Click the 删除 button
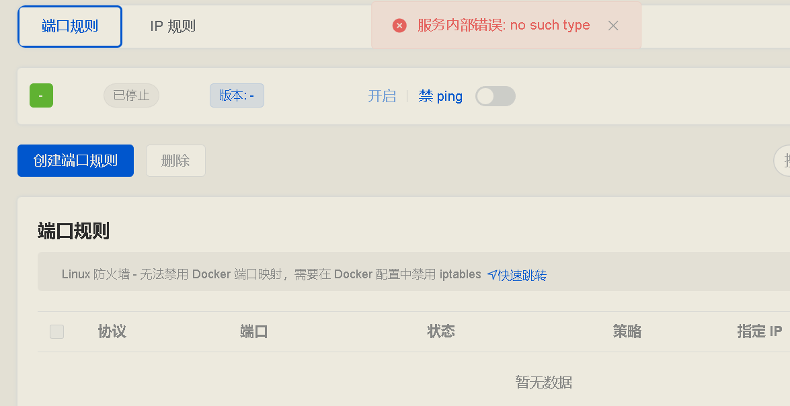Viewport: 790px width, 406px height. pyautogui.click(x=175, y=161)
